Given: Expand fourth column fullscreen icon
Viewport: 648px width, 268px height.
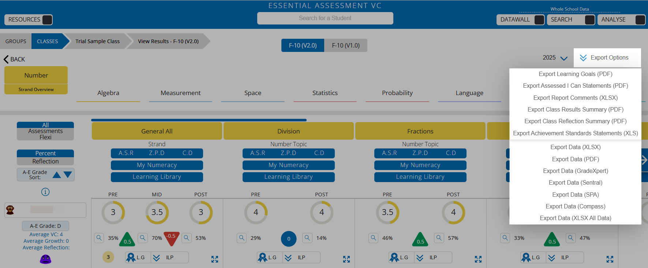Looking at the screenshot, I should [x=610, y=259].
